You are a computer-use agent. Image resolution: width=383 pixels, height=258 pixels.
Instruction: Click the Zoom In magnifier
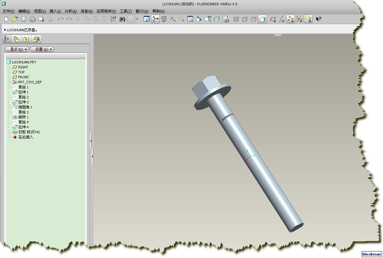click(x=173, y=19)
